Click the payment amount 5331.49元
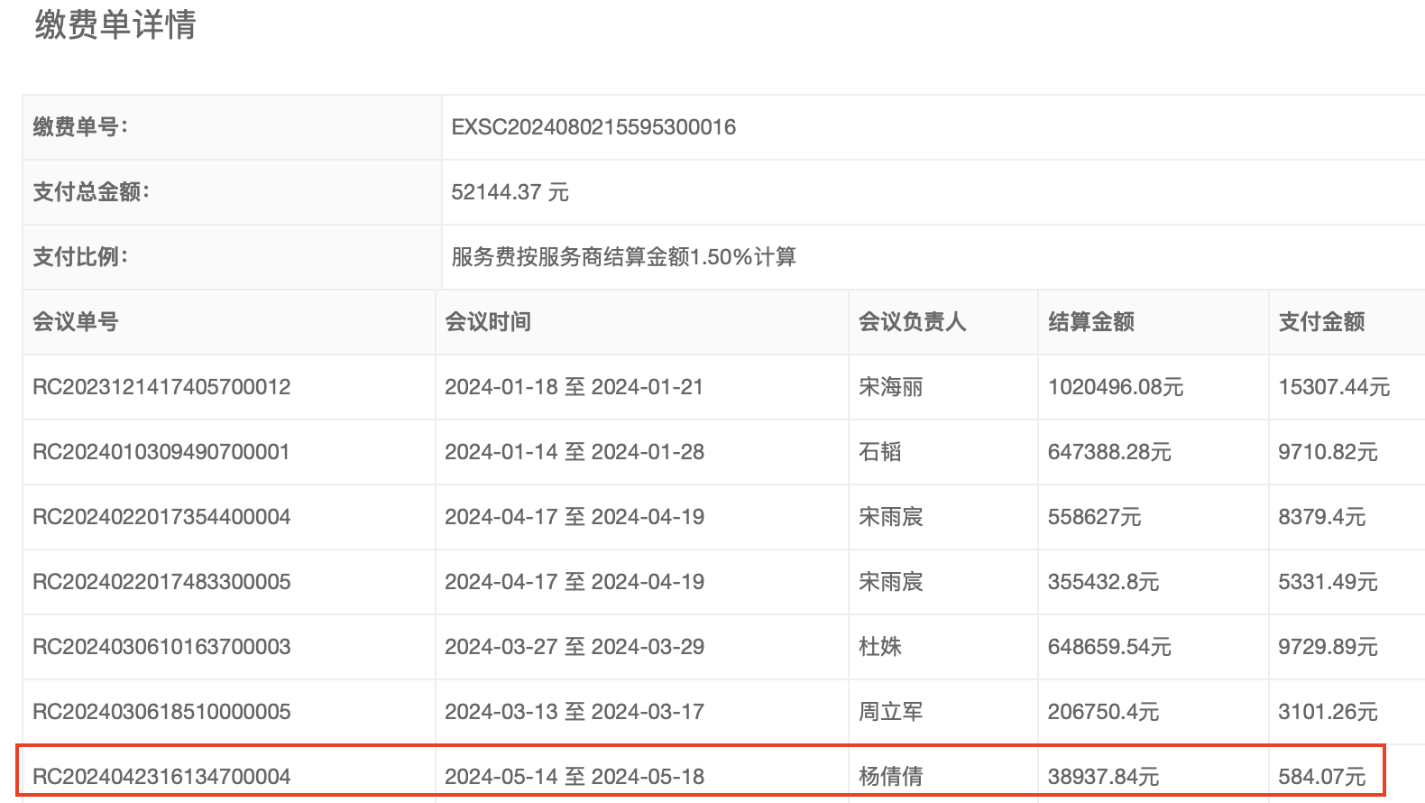This screenshot has width=1425, height=803. coord(1328,582)
